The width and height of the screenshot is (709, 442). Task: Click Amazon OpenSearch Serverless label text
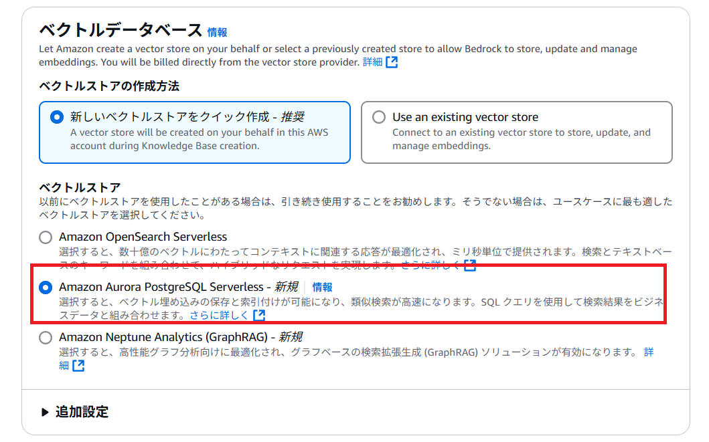(143, 237)
